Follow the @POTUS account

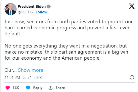pos(41,12)
